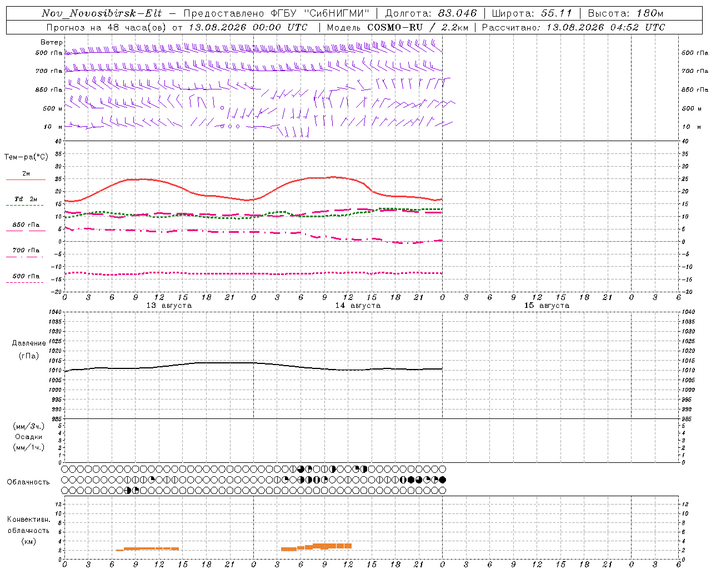Click the green dotted dew point line
The image size is (711, 569).
pos(253,214)
